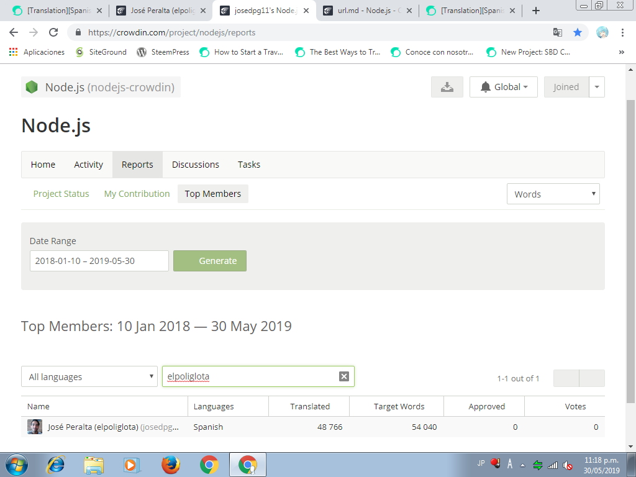Switch to My Contribution report
Image resolution: width=636 pixels, height=477 pixels.
(x=137, y=194)
